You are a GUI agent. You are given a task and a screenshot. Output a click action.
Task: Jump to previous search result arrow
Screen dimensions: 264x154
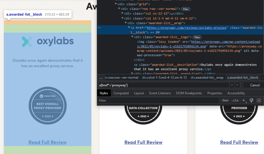[x=232, y=85]
